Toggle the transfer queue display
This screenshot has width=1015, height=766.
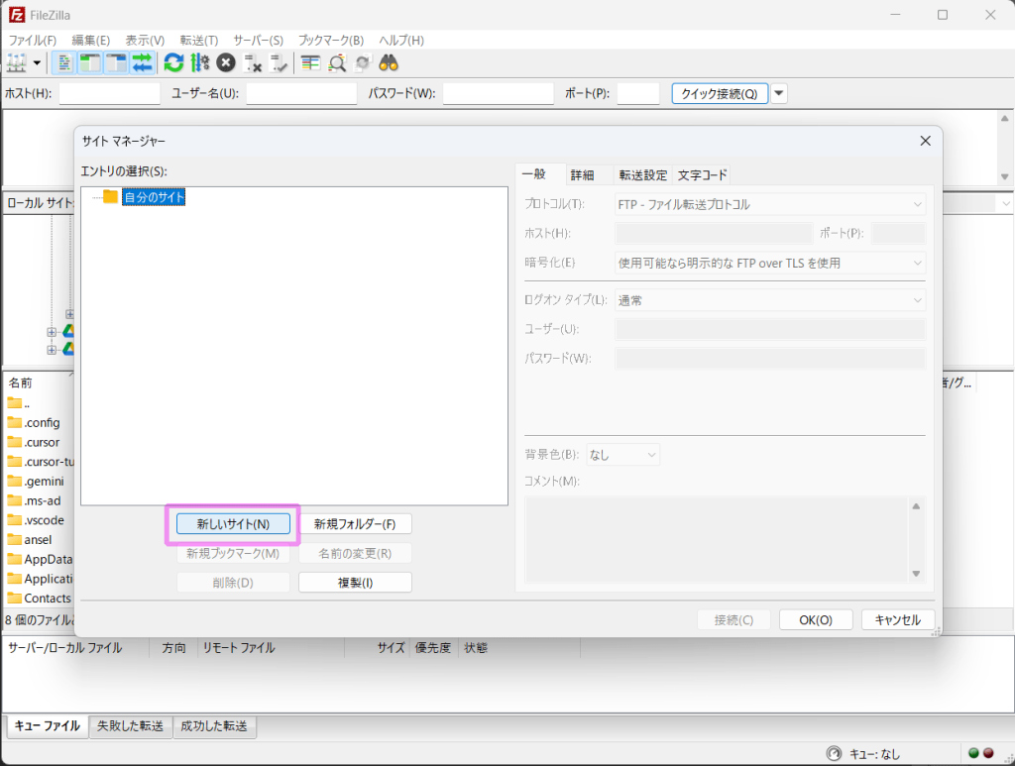[142, 63]
